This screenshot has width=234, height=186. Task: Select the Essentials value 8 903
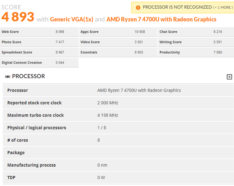pyautogui.click(x=139, y=52)
